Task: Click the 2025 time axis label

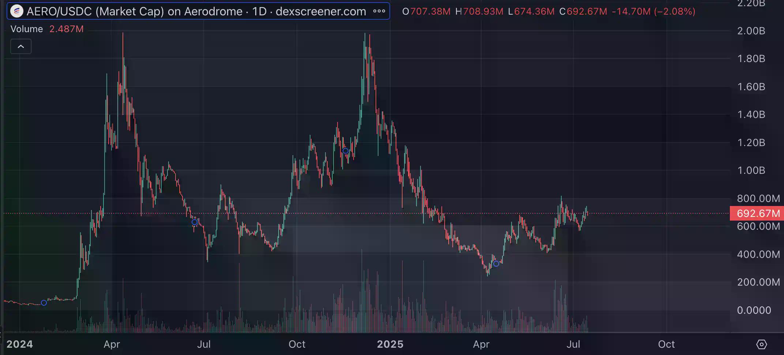Action: pos(390,344)
